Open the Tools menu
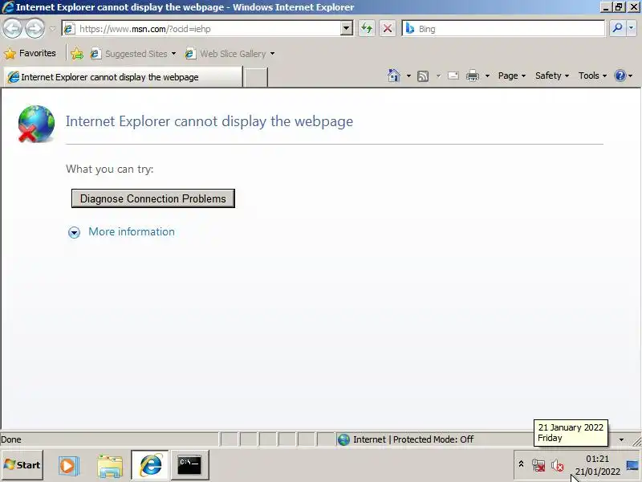The width and height of the screenshot is (642, 482). [x=592, y=76]
